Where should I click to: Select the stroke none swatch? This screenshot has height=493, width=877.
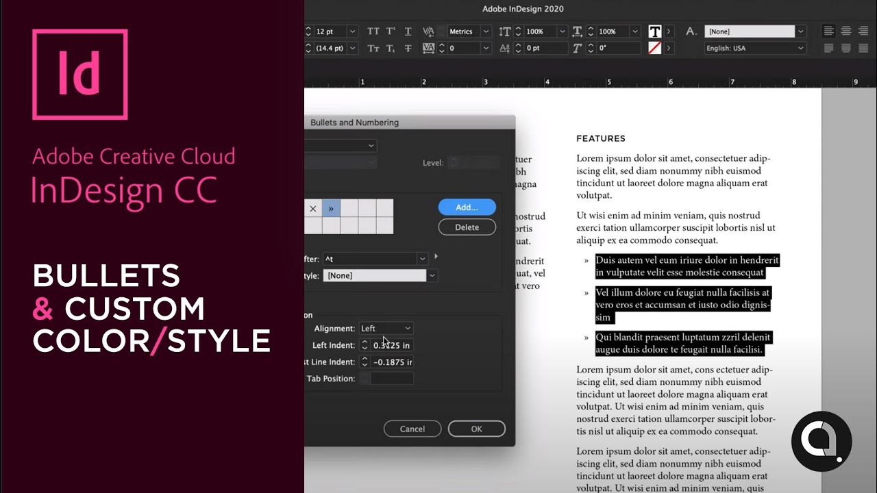[655, 48]
